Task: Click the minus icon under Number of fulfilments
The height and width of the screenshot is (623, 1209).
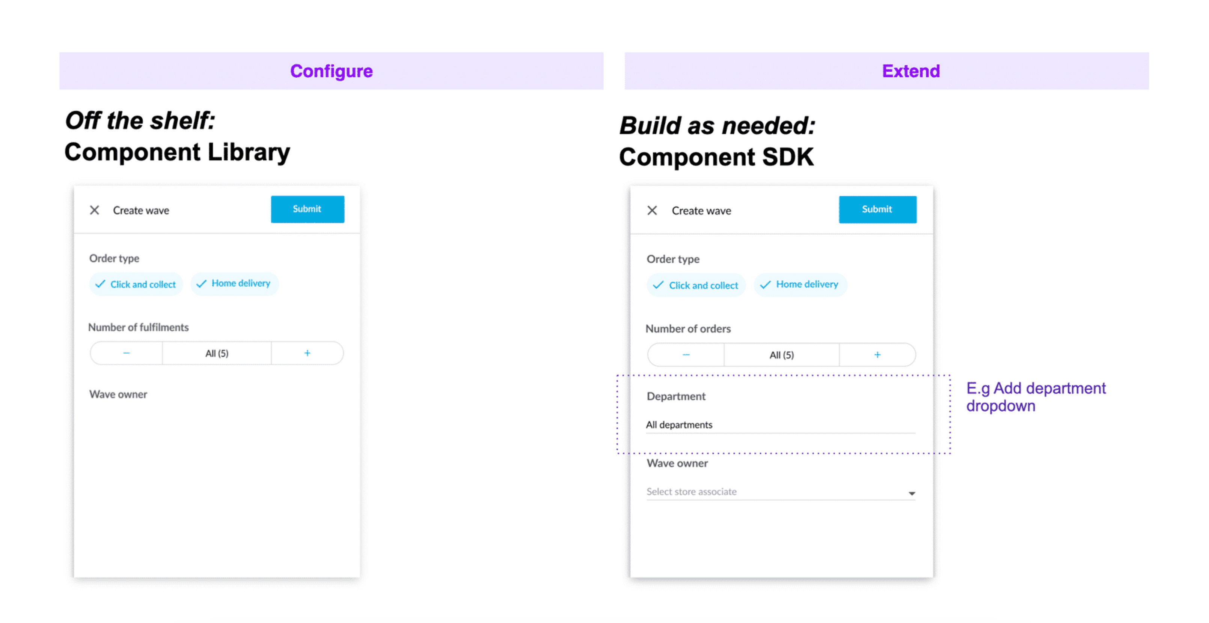Action: pos(125,353)
